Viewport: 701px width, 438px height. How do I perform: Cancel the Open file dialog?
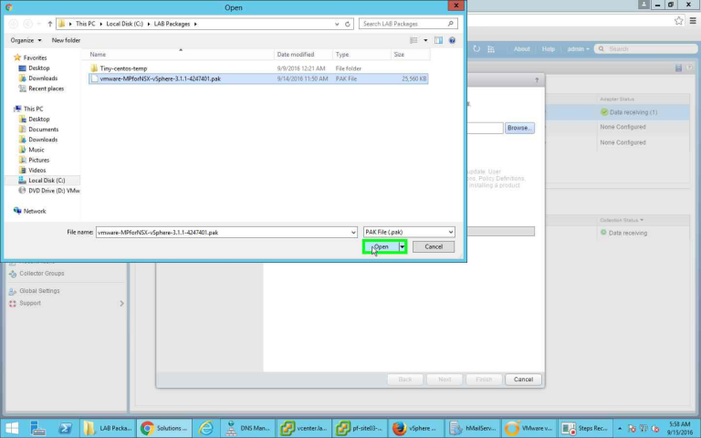pyautogui.click(x=434, y=246)
